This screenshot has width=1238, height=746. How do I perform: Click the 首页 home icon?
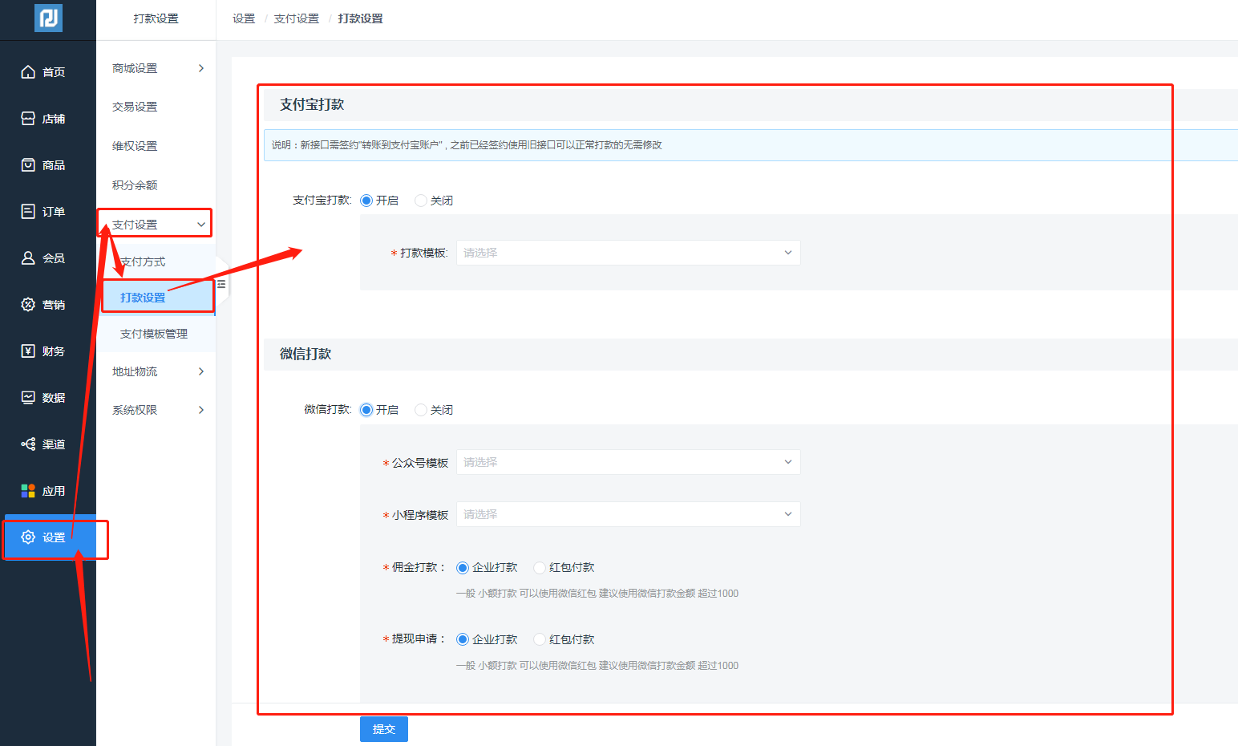28,71
